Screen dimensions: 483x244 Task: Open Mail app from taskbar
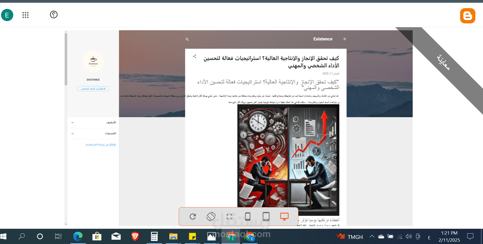[x=116, y=237]
